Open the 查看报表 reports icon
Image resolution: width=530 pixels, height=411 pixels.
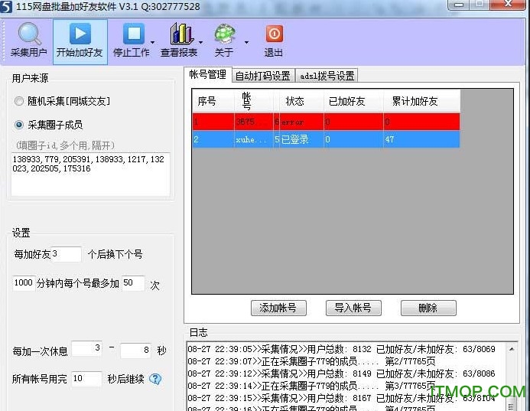[180, 34]
